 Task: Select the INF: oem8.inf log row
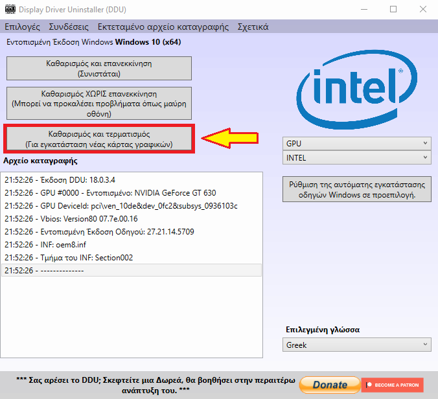click(132, 245)
